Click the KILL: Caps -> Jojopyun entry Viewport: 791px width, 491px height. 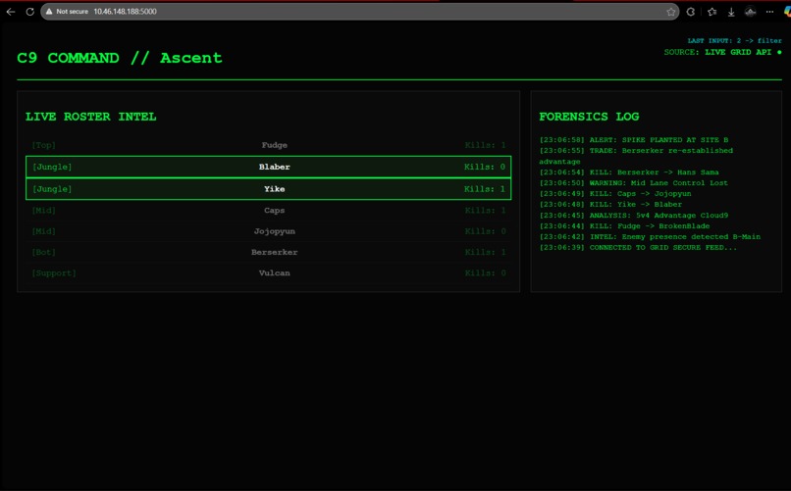[x=615, y=193]
